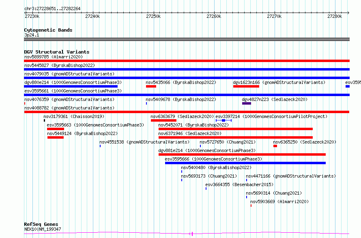
Task: Click the red nsv6363679 bar
Action: tap(164, 120)
